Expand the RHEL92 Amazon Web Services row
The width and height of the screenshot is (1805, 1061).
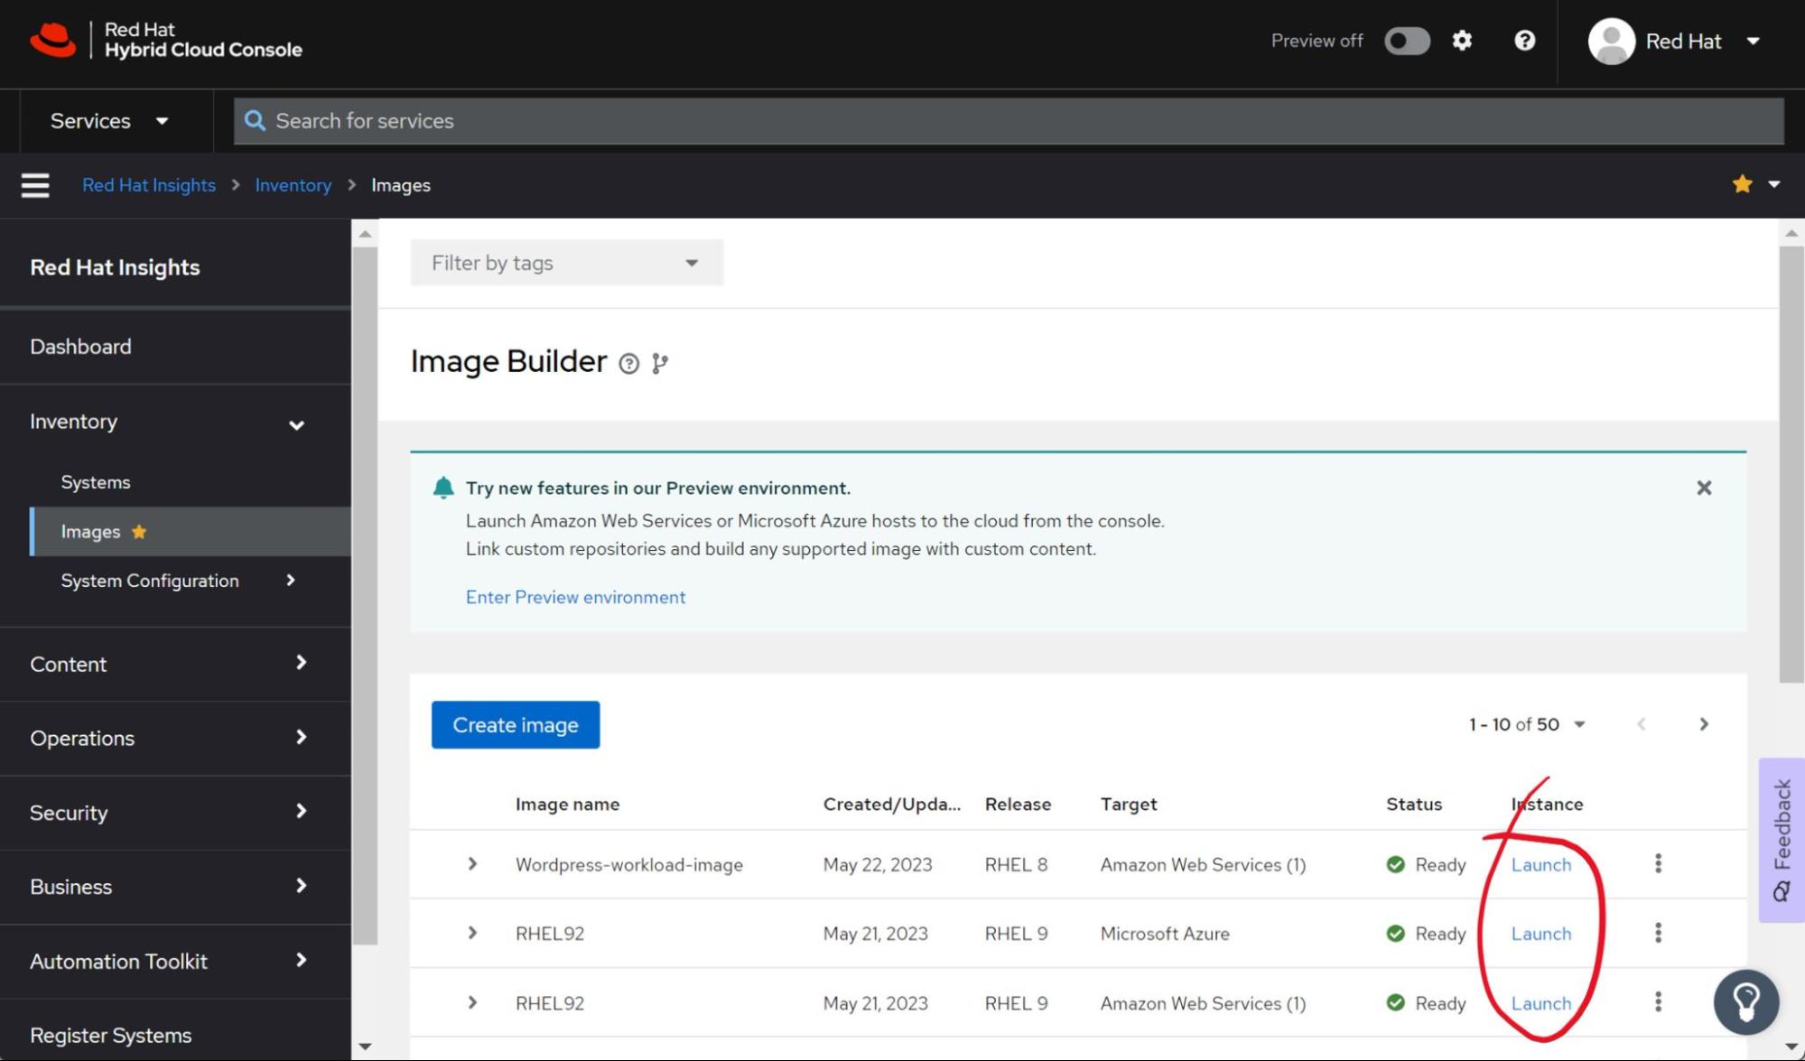(472, 1002)
